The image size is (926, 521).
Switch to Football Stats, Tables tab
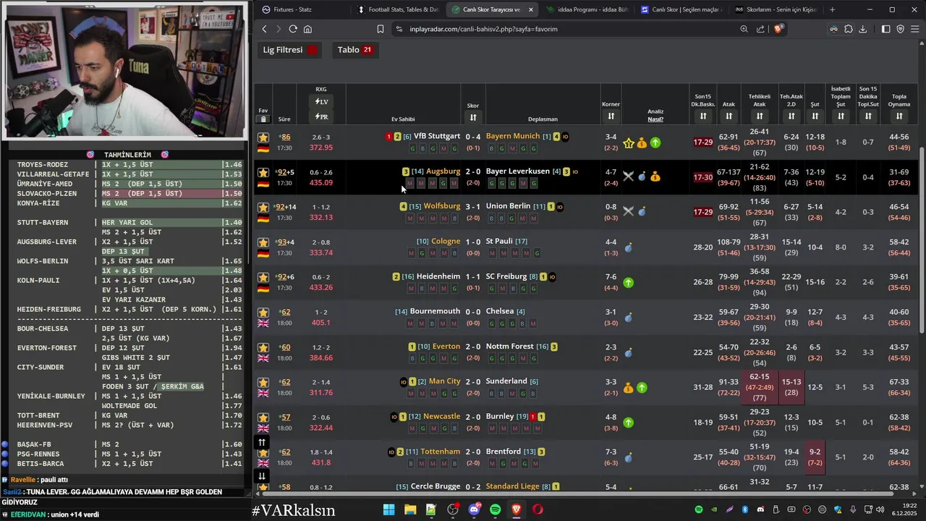point(398,9)
